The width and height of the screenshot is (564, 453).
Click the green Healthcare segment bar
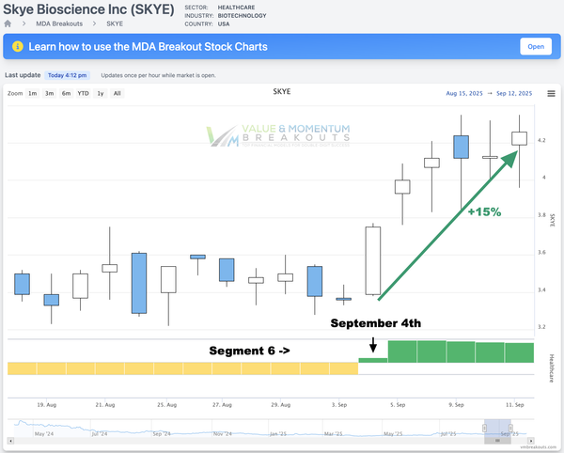point(461,352)
